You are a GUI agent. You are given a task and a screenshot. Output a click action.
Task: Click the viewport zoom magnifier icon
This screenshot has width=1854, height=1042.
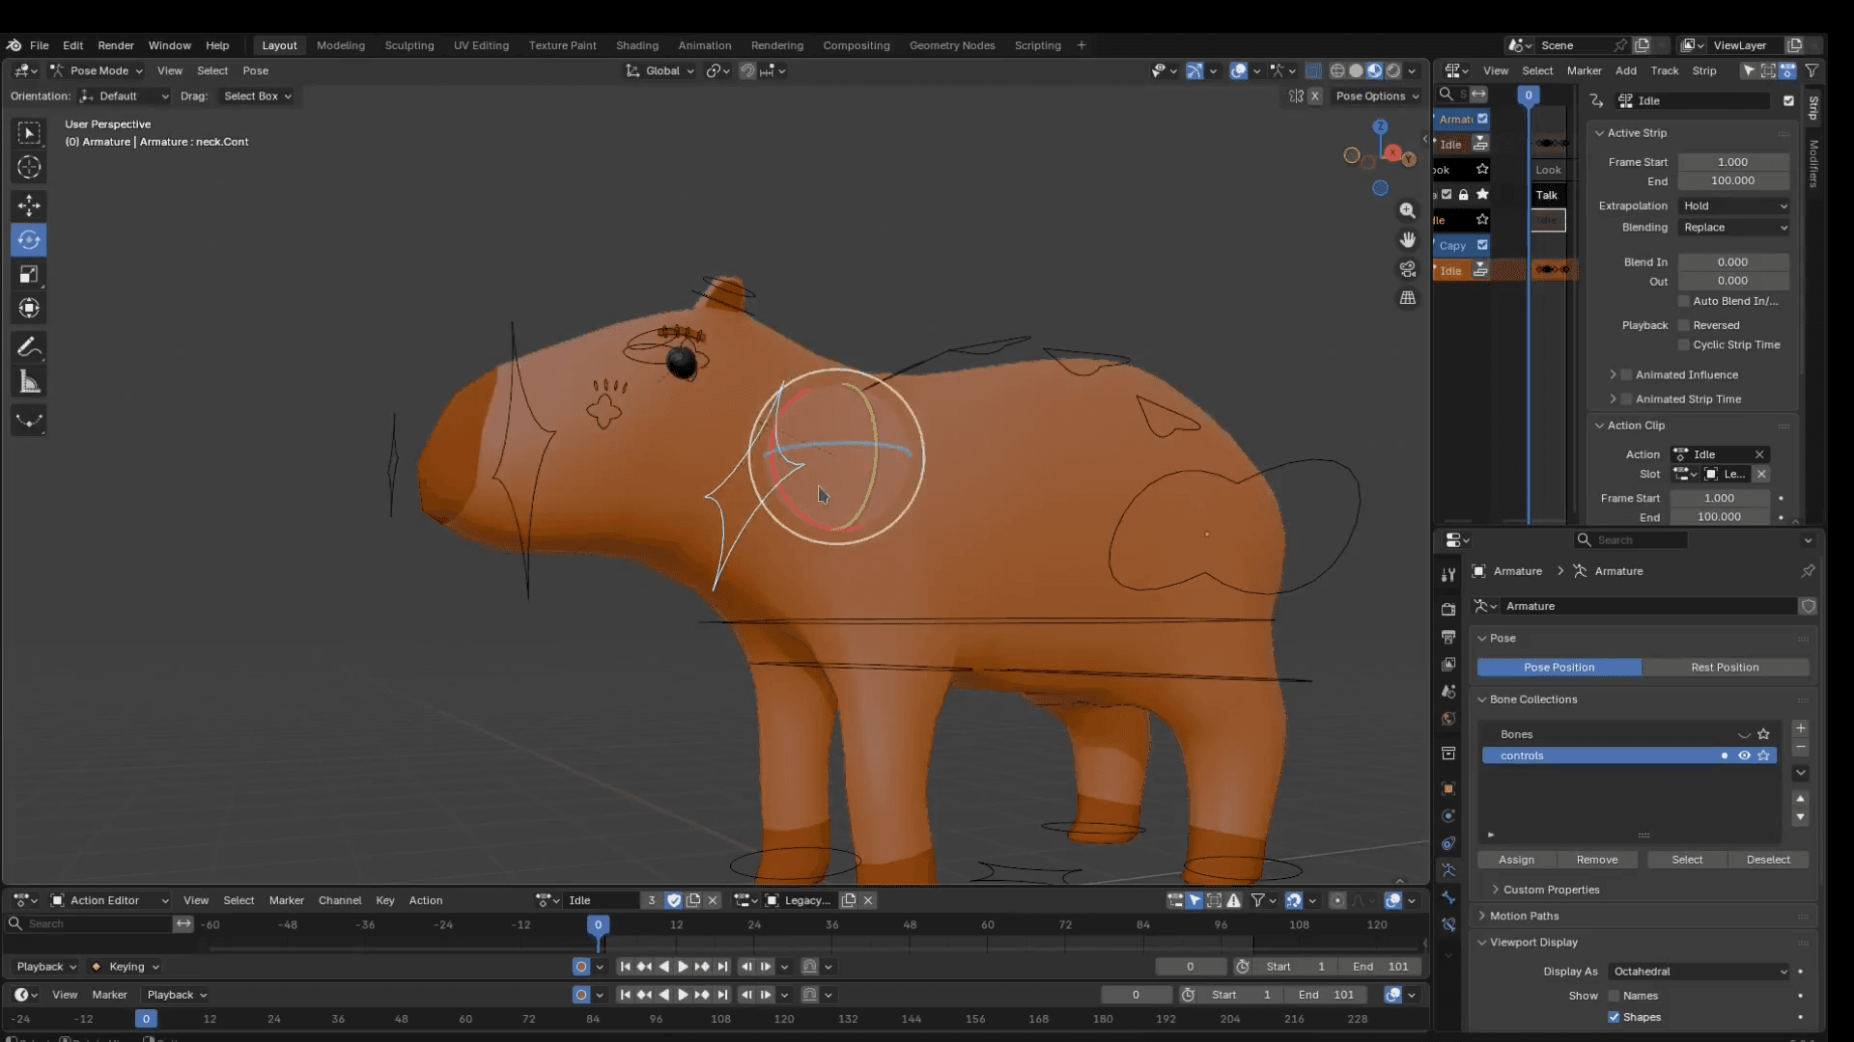pos(1408,210)
